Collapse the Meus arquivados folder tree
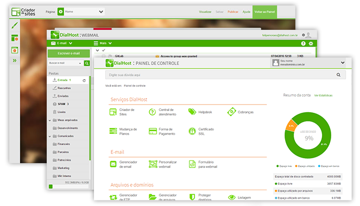Screen dimensions: 360x206 (49, 120)
